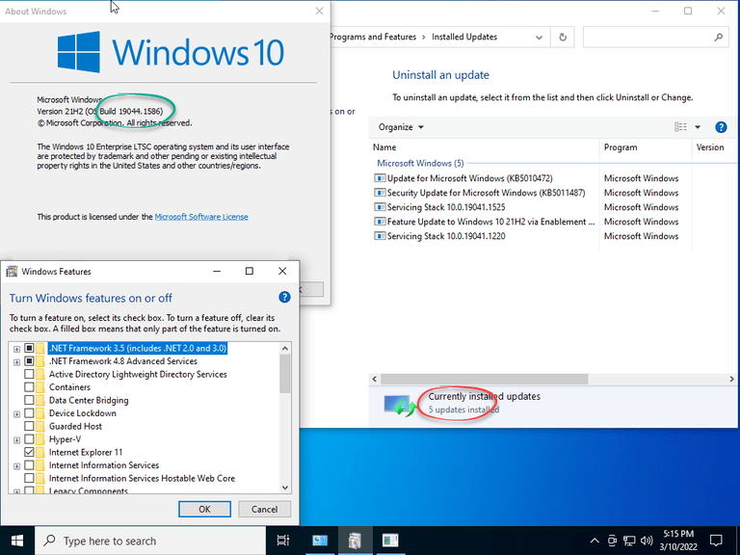Sort by the Version column header
The width and height of the screenshot is (740, 555).
click(714, 147)
